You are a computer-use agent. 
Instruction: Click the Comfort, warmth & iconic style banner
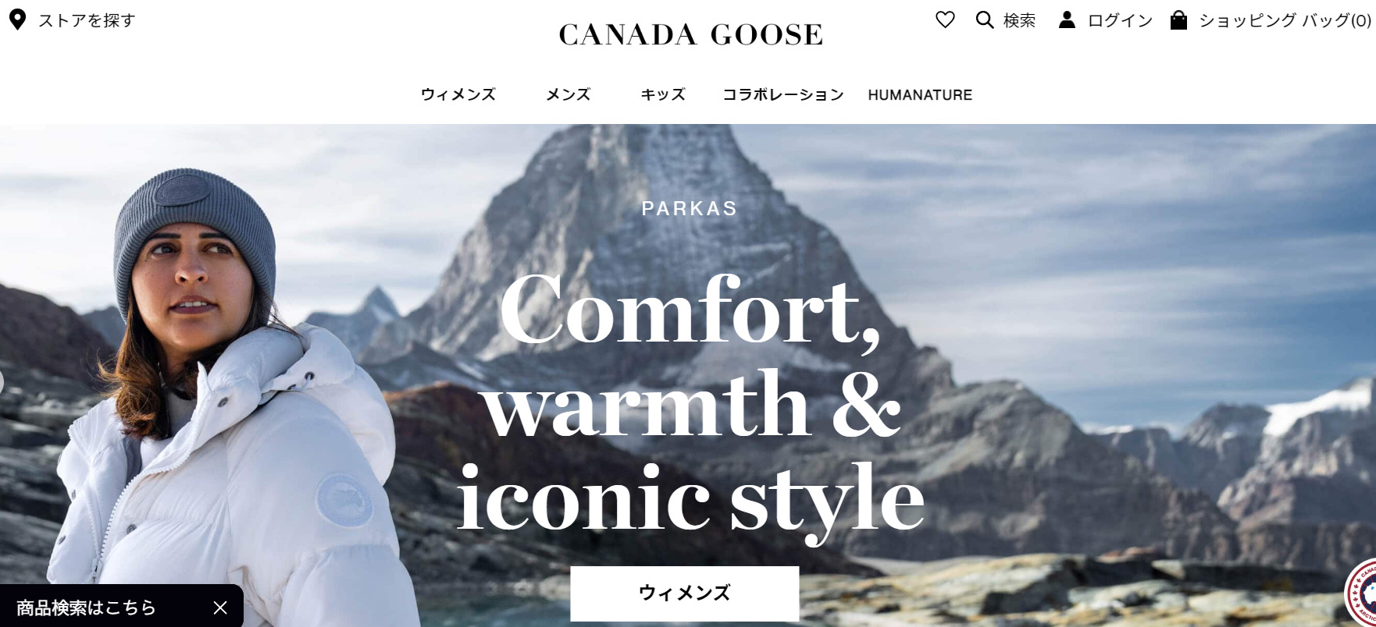click(690, 404)
